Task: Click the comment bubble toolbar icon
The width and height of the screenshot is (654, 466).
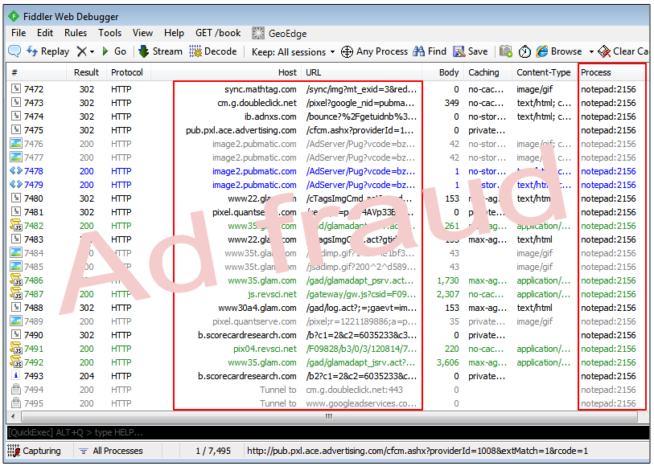Action: point(14,51)
